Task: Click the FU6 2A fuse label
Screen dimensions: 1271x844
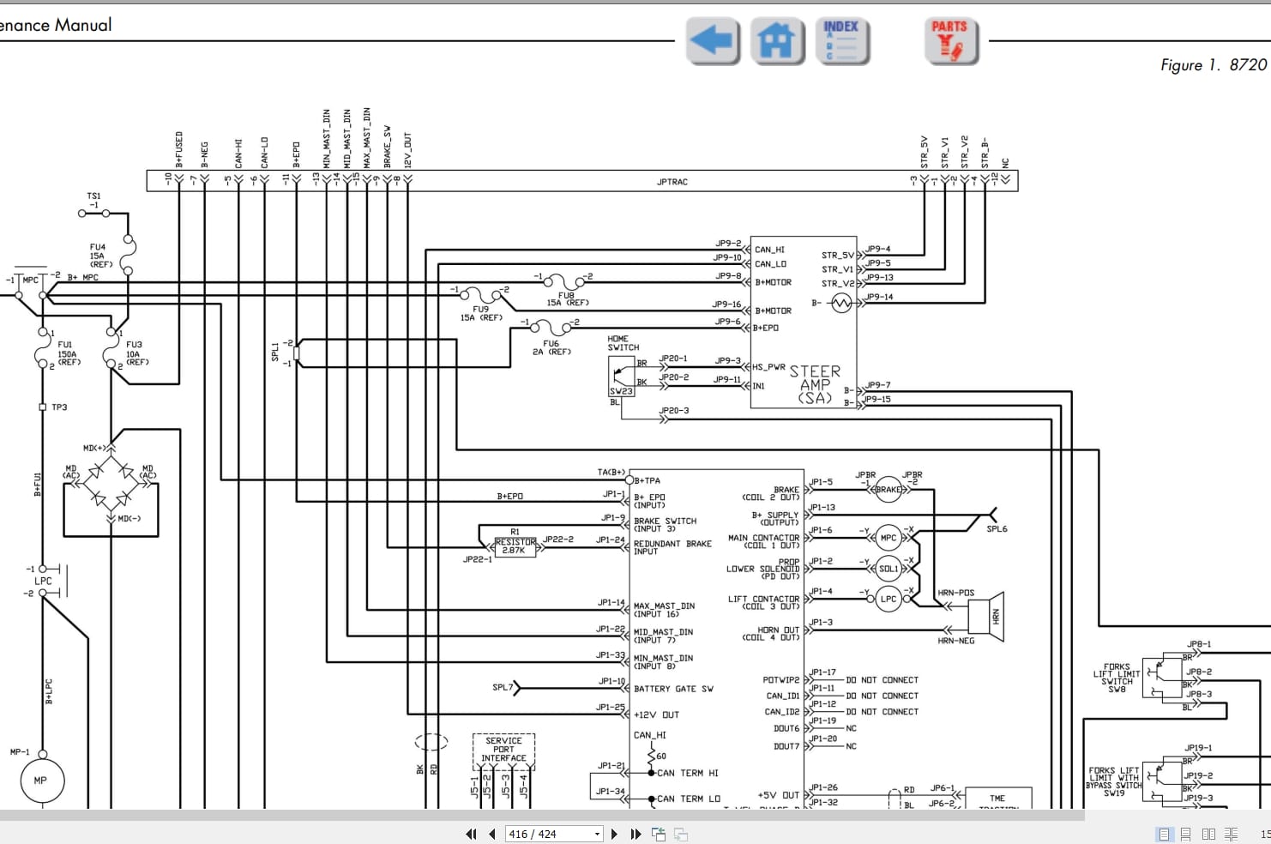Action: [x=551, y=347]
